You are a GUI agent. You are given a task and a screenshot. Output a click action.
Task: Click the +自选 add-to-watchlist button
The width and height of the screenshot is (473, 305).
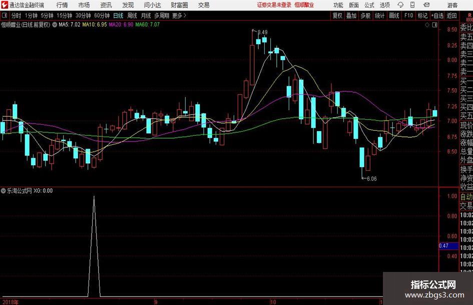[437, 16]
